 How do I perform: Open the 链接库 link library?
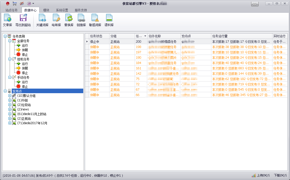pos(81,20)
